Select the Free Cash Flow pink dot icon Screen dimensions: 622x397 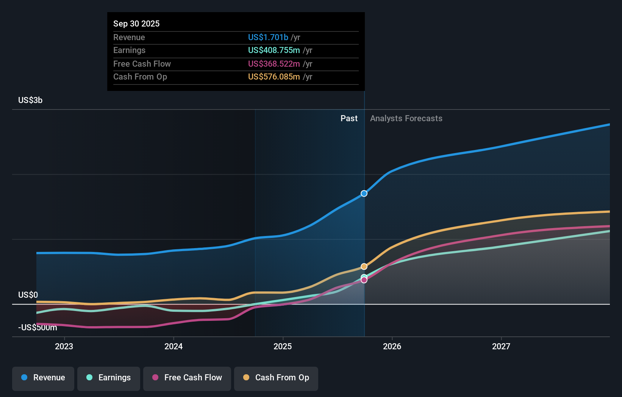pyautogui.click(x=156, y=378)
